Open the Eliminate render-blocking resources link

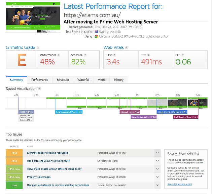(x=47, y=153)
